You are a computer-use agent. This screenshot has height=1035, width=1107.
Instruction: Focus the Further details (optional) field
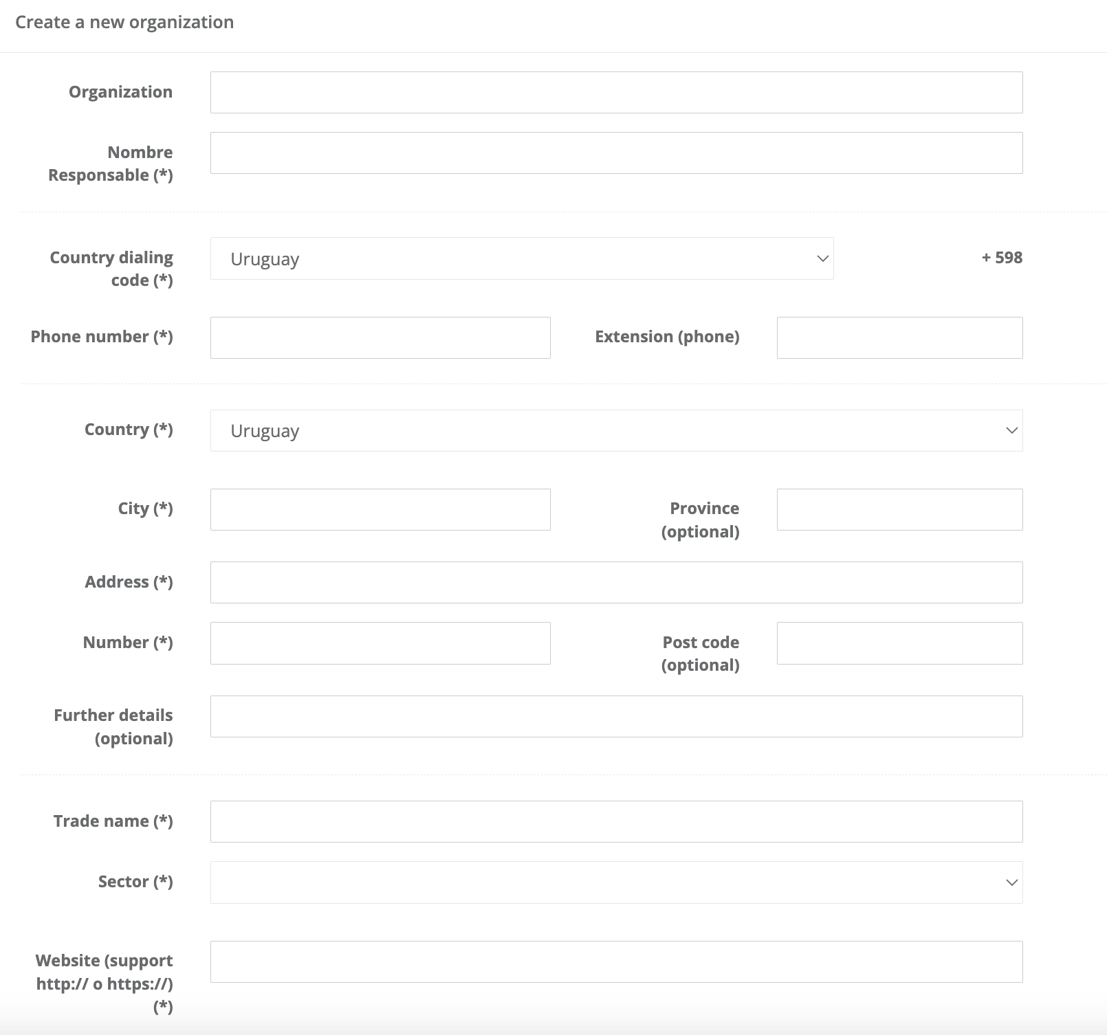(616, 717)
